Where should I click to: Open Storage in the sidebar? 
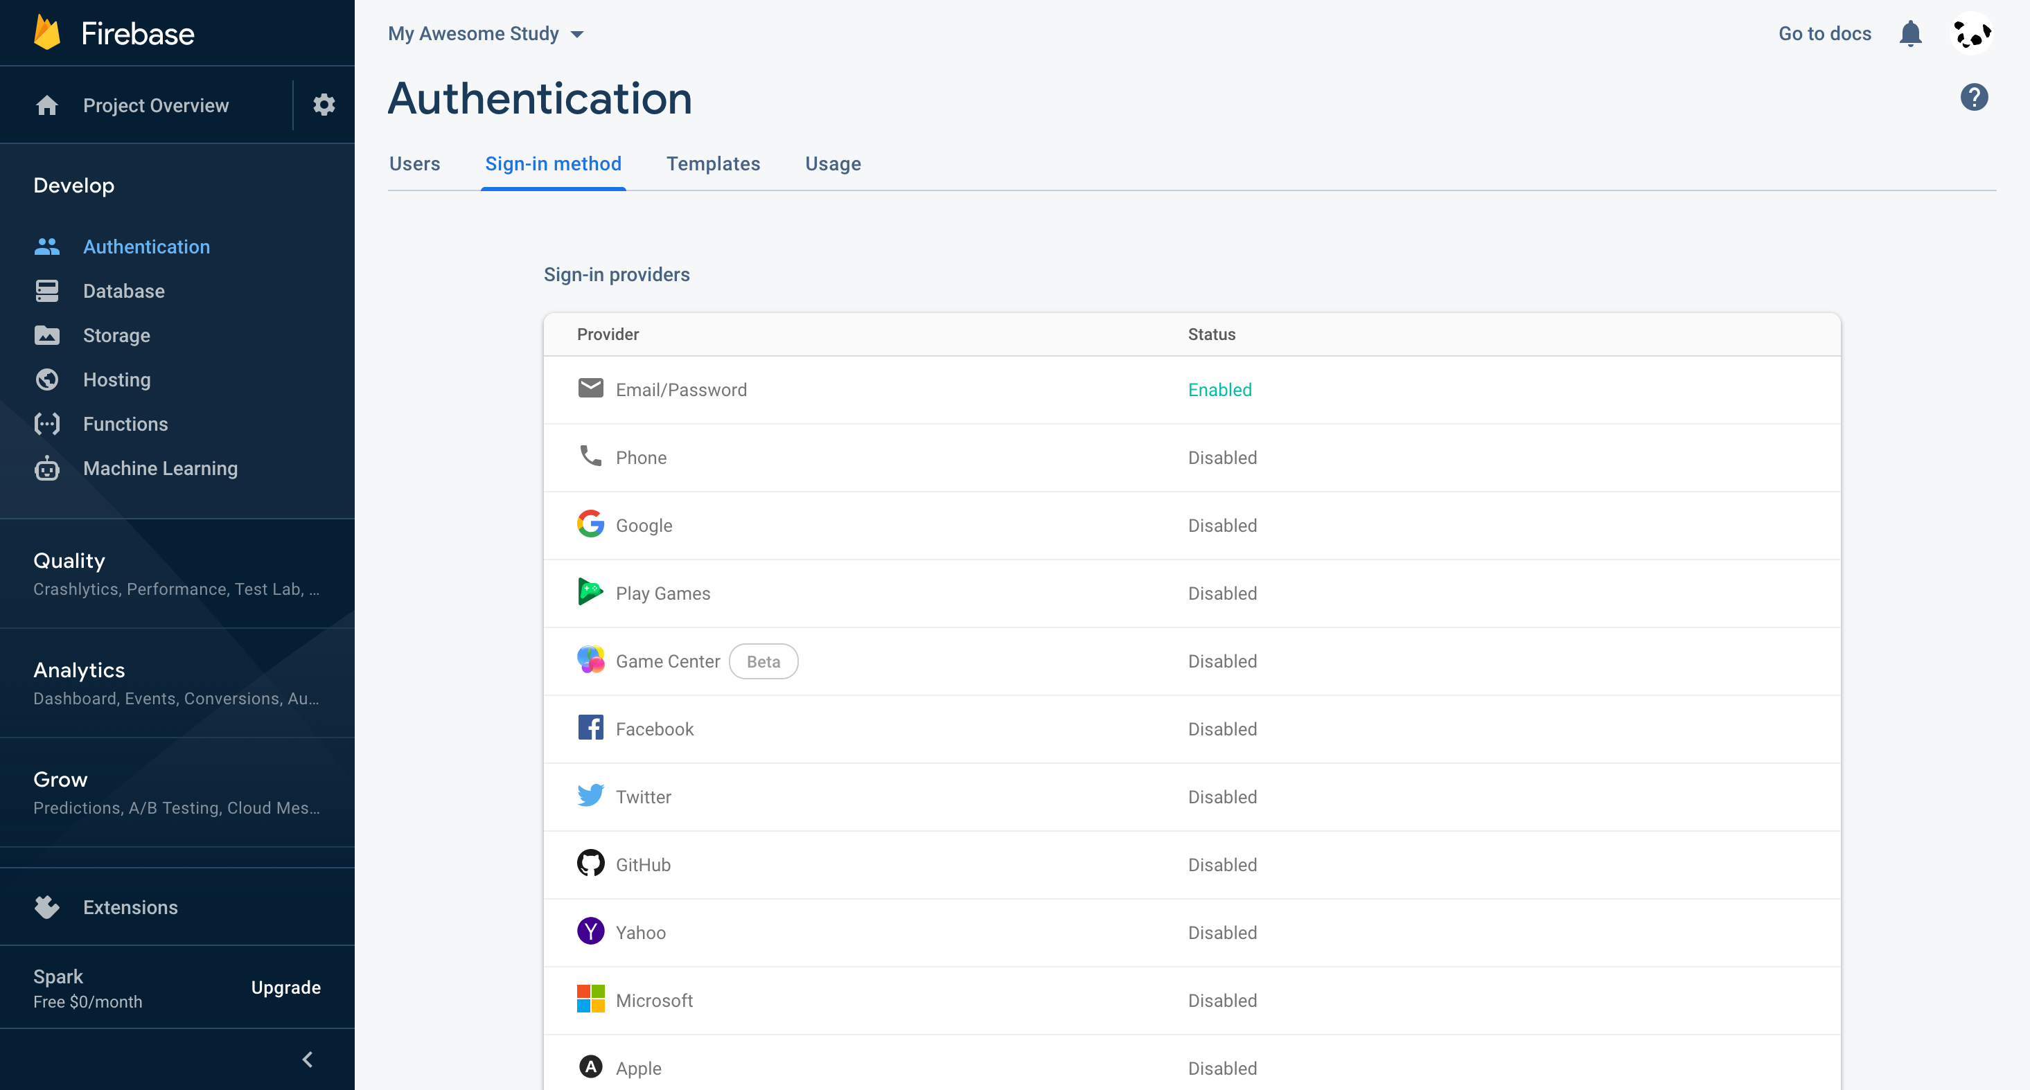pos(116,335)
